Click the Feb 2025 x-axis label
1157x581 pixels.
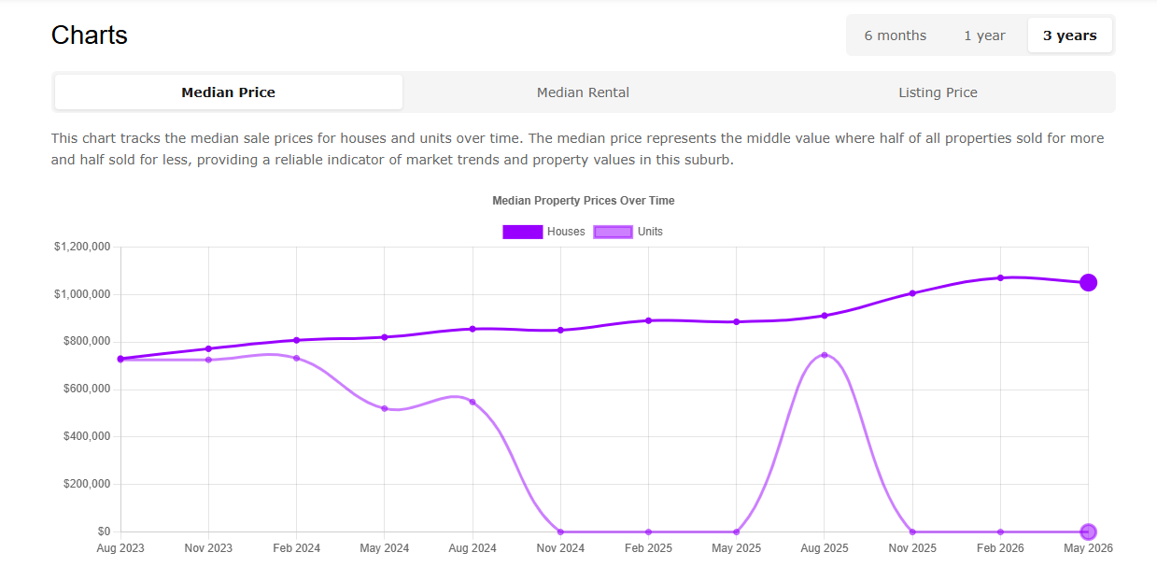coord(648,548)
